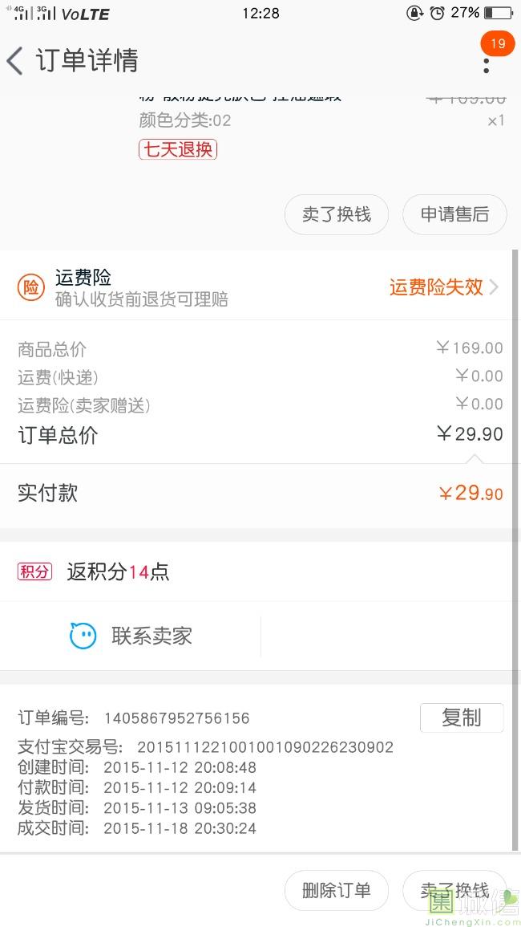This screenshot has width=521, height=927.
Task: Tap the orange 19 notification badge
Action: click(x=498, y=43)
